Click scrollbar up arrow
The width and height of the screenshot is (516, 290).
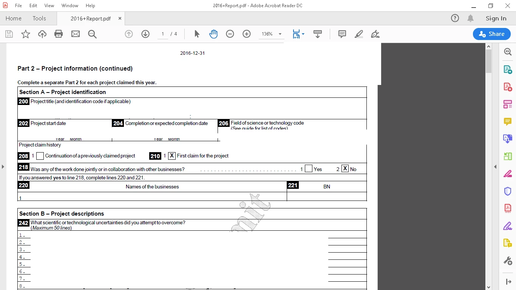488,46
